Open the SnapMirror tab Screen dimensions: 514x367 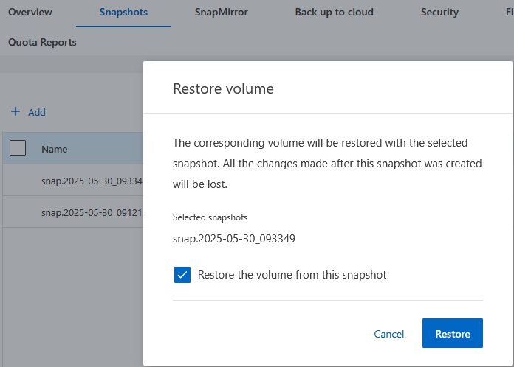pos(222,12)
